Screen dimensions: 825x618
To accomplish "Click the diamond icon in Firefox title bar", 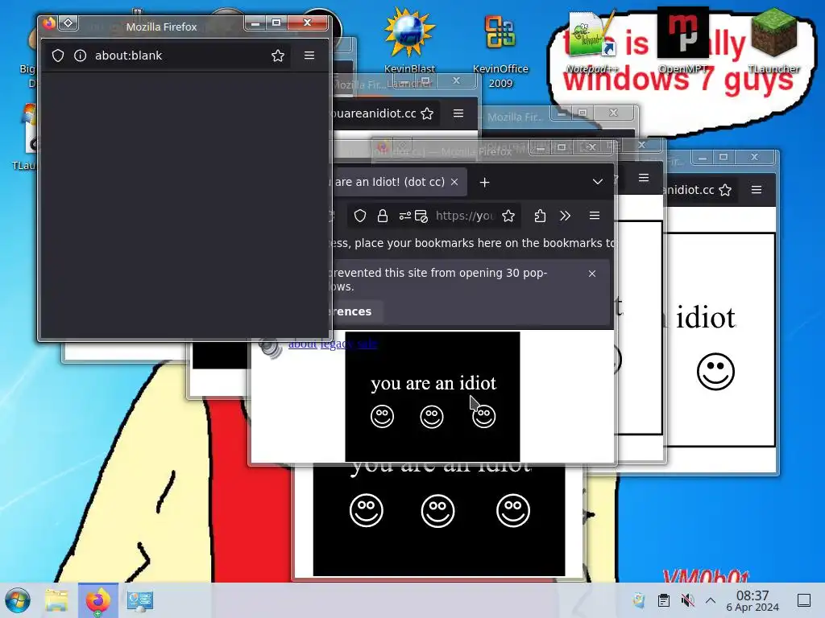I will (68, 23).
